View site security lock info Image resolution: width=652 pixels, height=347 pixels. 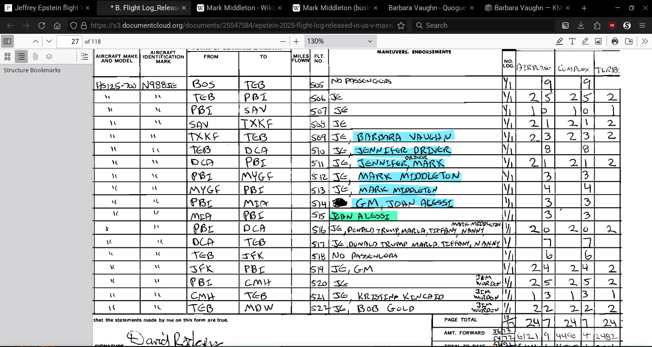tap(84, 25)
